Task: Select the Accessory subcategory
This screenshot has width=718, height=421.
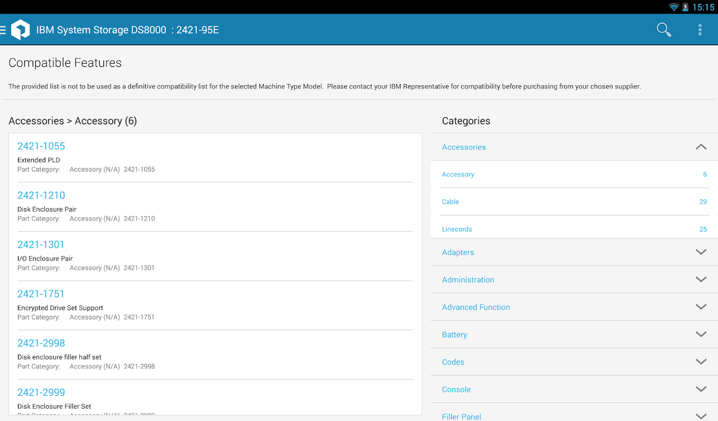Action: pyautogui.click(x=574, y=174)
